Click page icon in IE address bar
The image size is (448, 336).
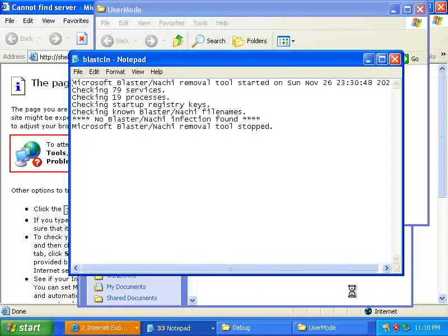(34, 57)
